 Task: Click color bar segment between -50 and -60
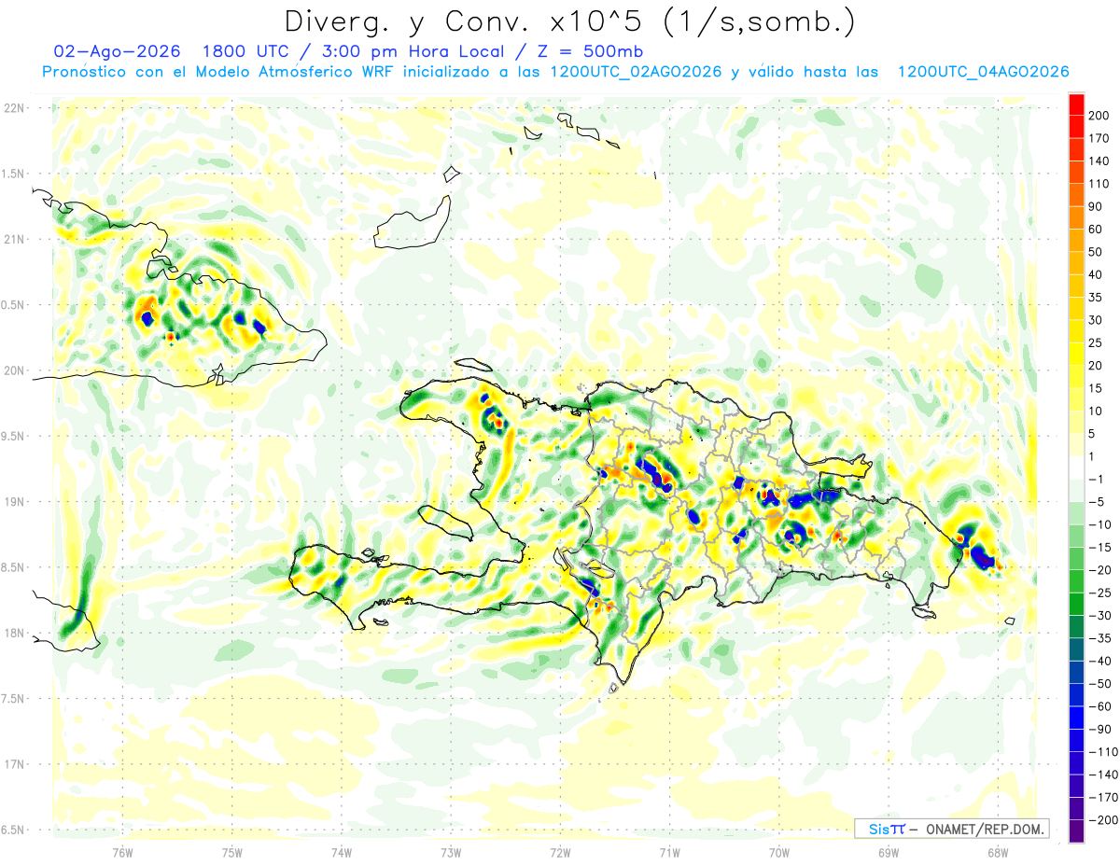1076,695
